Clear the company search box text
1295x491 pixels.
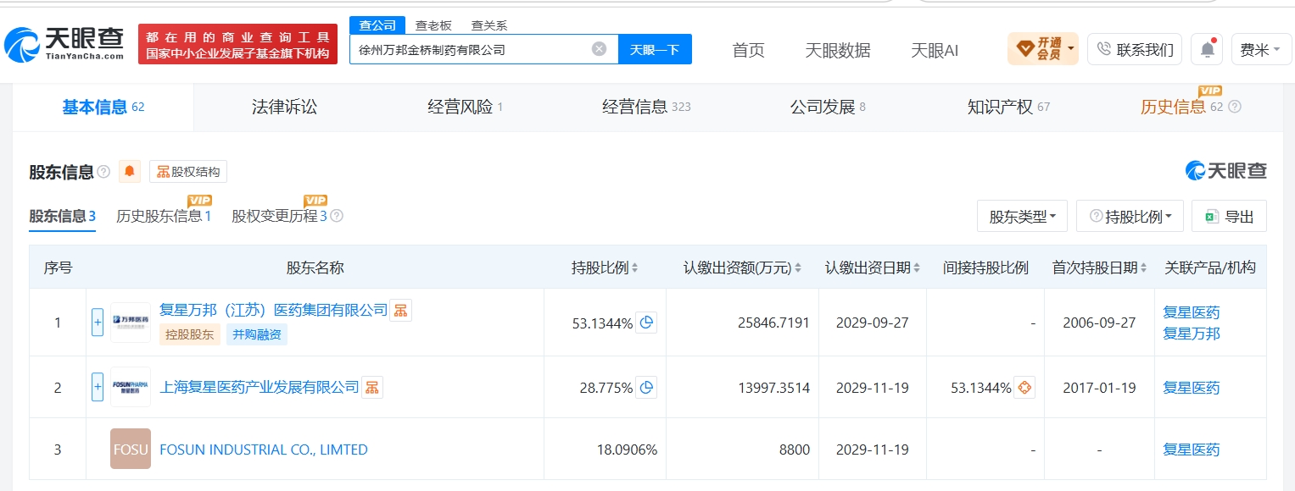[x=599, y=49]
